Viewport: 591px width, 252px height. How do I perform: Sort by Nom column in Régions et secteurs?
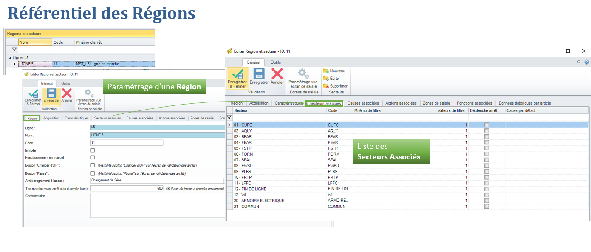[x=35, y=42]
